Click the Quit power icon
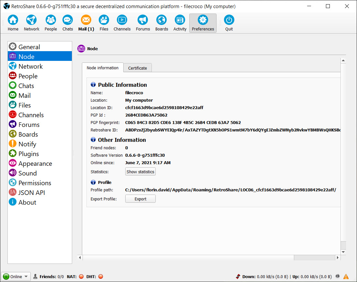 pyautogui.click(x=229, y=23)
